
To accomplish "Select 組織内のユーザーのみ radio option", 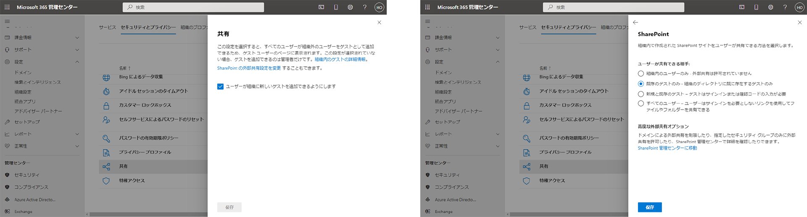I will pos(641,73).
